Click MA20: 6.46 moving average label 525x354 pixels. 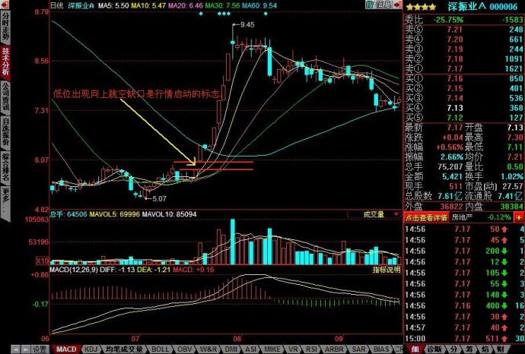[x=186, y=5]
